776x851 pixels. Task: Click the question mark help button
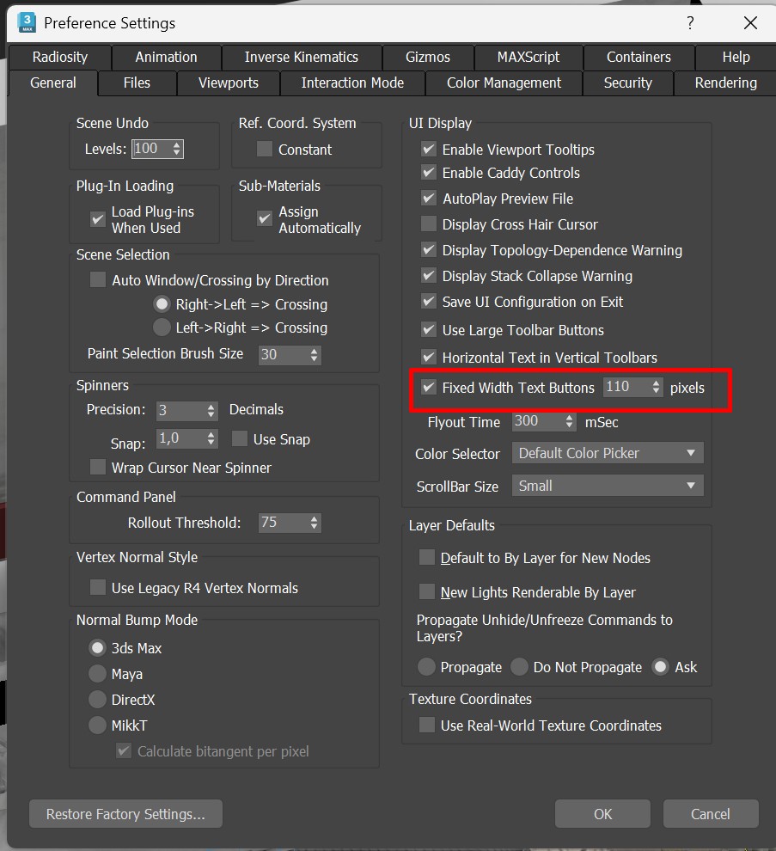[x=690, y=23]
